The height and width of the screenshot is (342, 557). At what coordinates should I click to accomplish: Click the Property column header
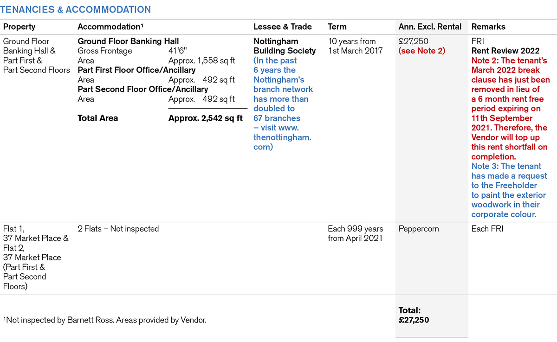(19, 27)
